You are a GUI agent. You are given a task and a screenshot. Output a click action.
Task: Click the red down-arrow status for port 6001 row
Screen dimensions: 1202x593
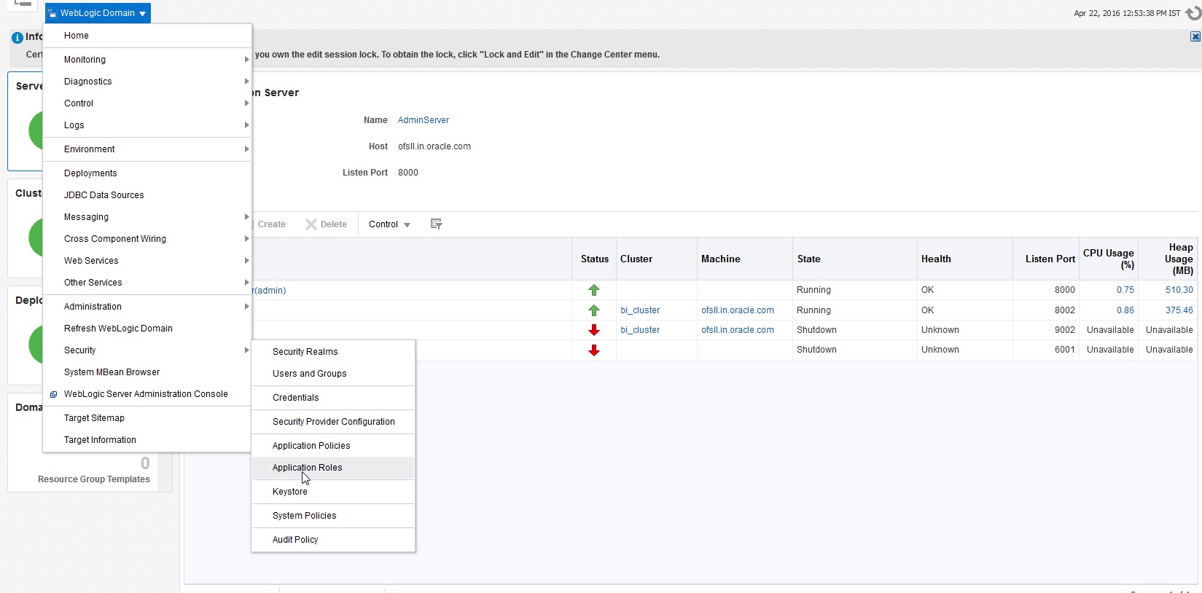pyautogui.click(x=594, y=350)
